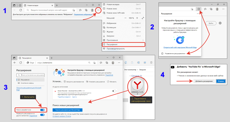Expand the Приложения submenu arrow

coord(143,40)
